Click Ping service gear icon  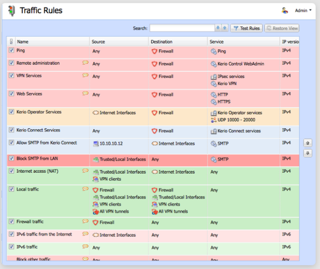(214, 51)
